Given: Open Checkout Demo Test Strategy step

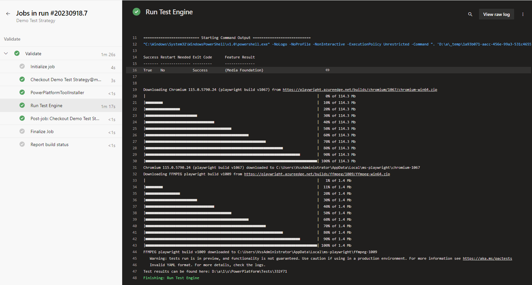Looking at the screenshot, I should [x=61, y=80].
